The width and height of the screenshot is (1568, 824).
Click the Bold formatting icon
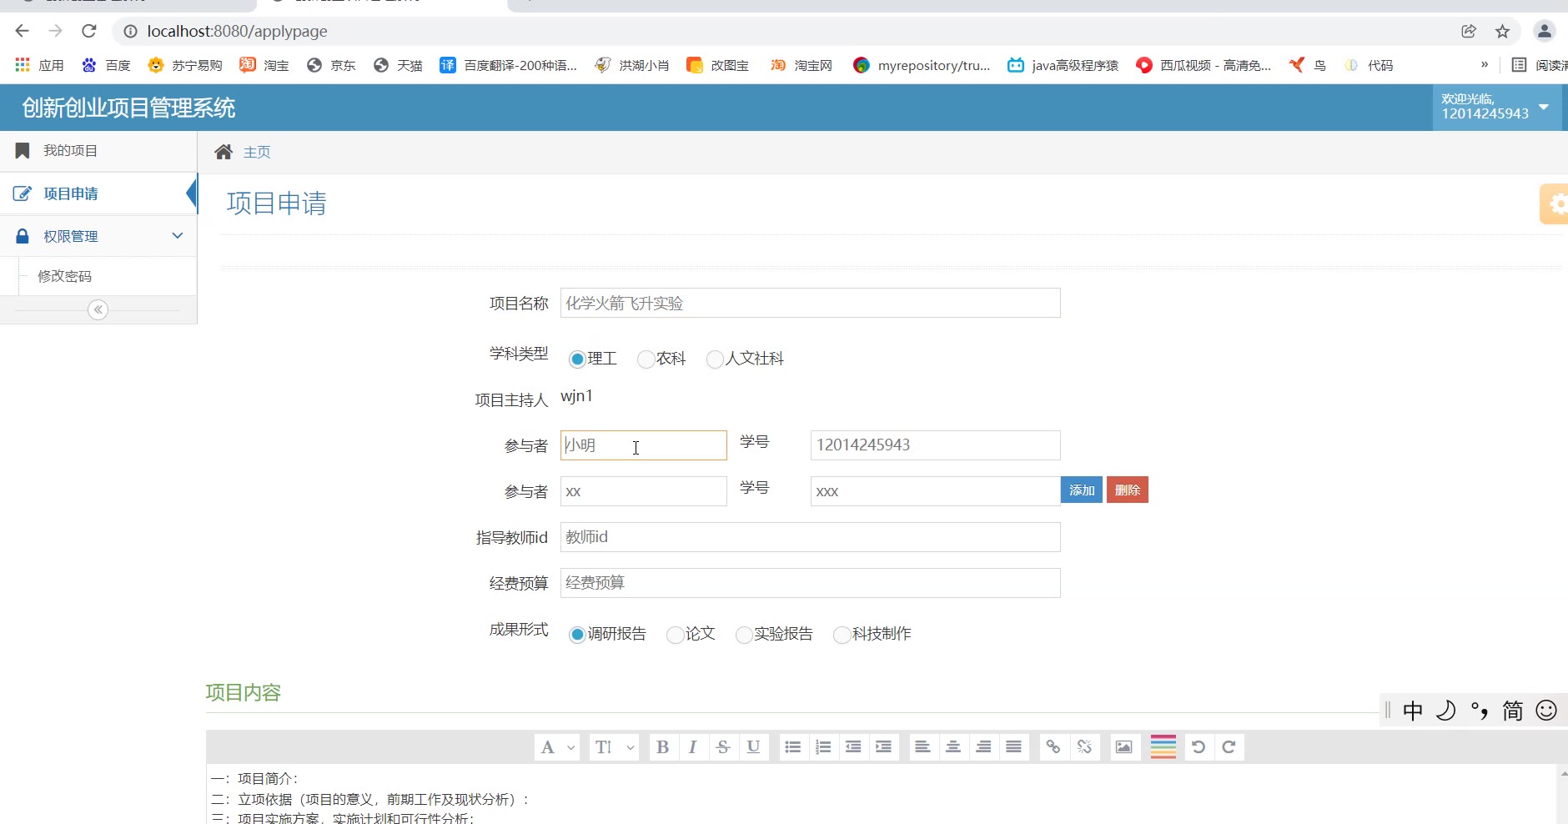click(x=662, y=747)
